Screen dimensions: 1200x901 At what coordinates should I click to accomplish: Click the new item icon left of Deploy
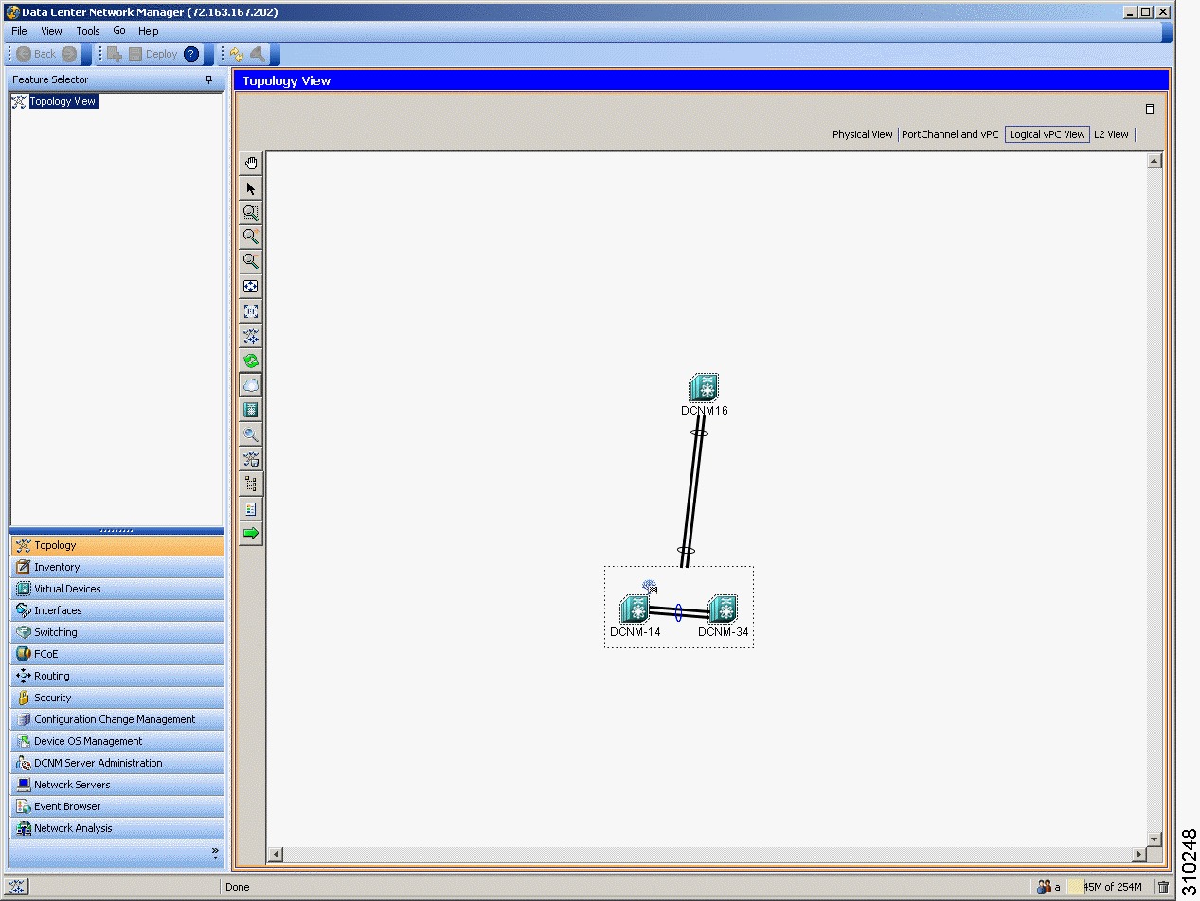[x=115, y=54]
